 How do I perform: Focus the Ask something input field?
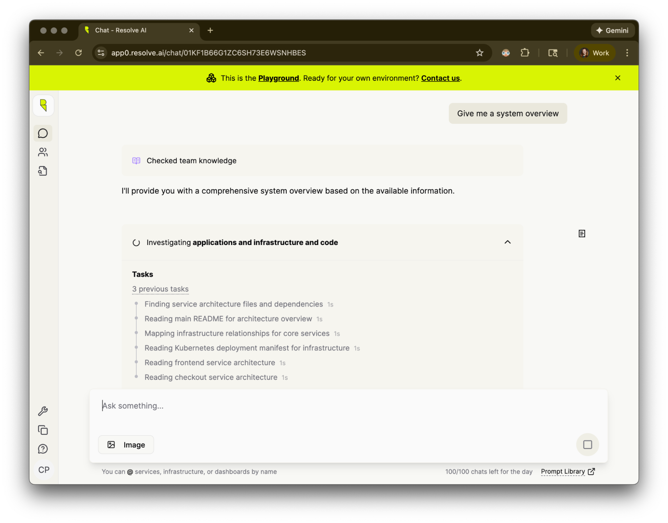pos(348,406)
